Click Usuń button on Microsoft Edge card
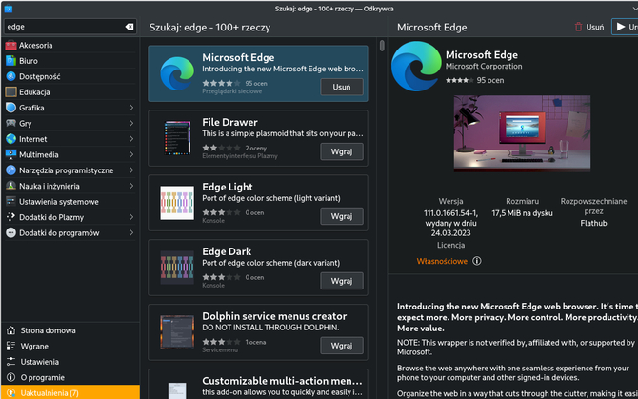638x399 pixels. (x=342, y=87)
